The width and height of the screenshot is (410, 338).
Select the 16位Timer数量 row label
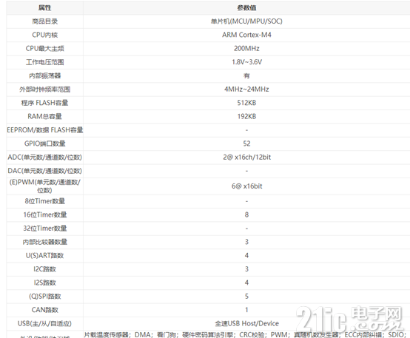(44, 214)
